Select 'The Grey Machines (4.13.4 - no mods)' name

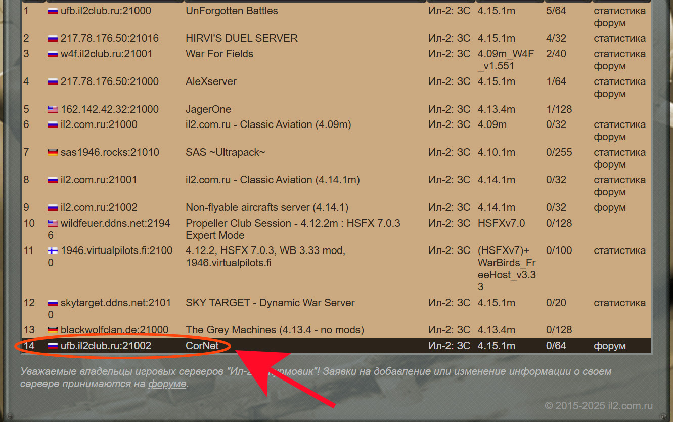pyautogui.click(x=275, y=330)
